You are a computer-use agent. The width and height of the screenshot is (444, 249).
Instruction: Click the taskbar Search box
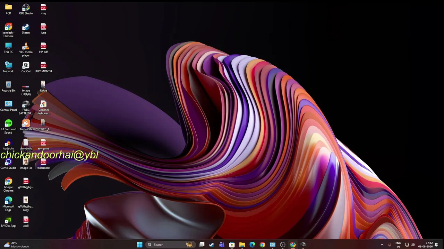pos(170,245)
